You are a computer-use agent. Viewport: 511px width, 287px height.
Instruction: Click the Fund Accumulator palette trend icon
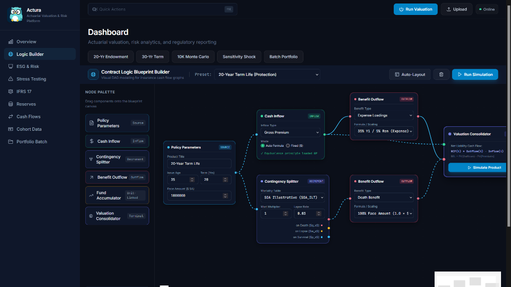91,195
